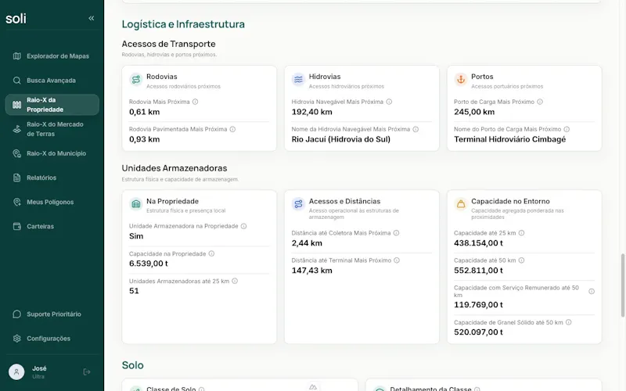Image resolution: width=626 pixels, height=391 pixels.
Task: Open Explorador de Mapas map icon
Action: 16,56
